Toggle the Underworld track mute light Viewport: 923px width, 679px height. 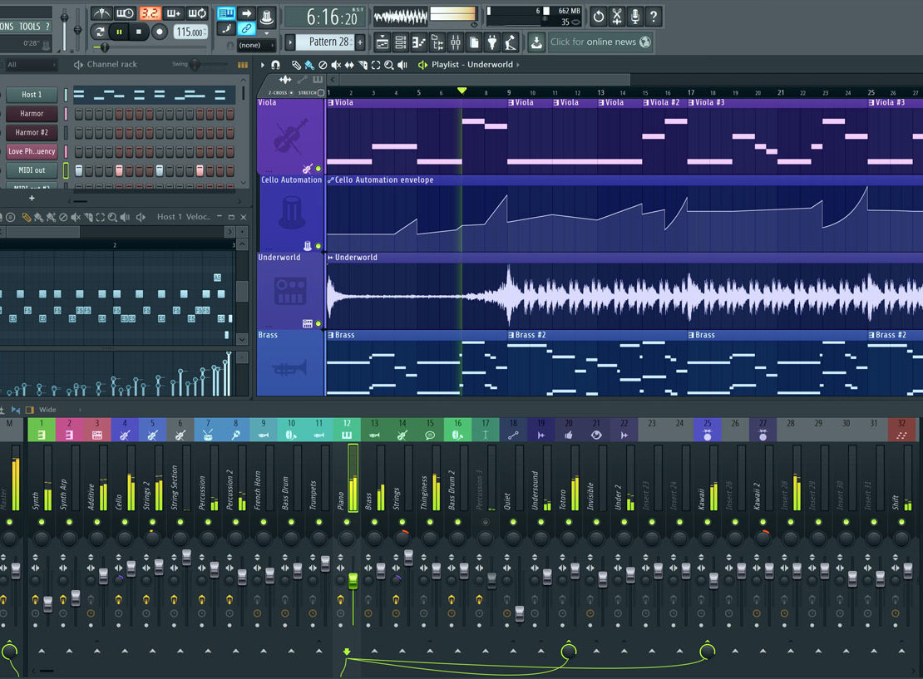point(318,323)
